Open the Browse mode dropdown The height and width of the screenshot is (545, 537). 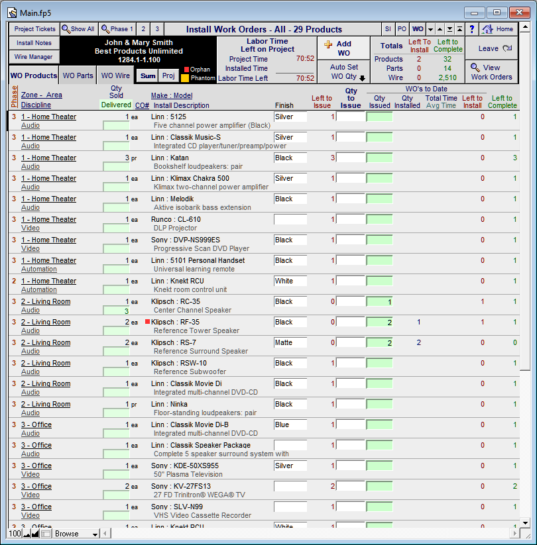[x=76, y=534]
